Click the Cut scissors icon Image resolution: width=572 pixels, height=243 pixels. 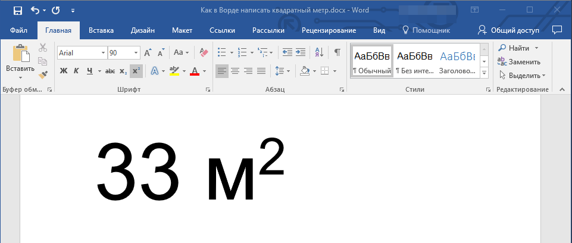(43, 48)
